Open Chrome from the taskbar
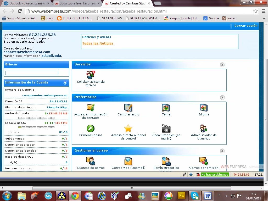 (x=75, y=196)
